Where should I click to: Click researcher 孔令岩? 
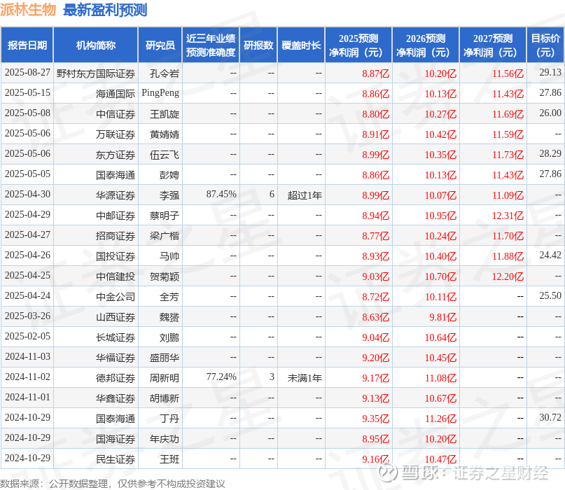(165, 73)
